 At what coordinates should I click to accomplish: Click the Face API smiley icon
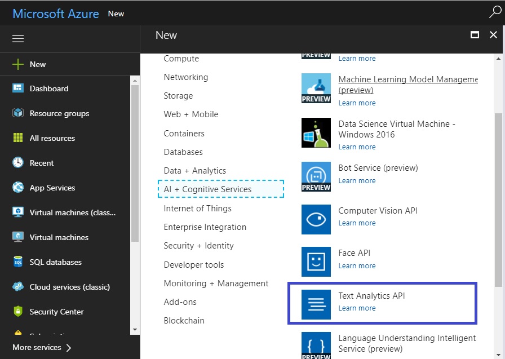pyautogui.click(x=316, y=262)
